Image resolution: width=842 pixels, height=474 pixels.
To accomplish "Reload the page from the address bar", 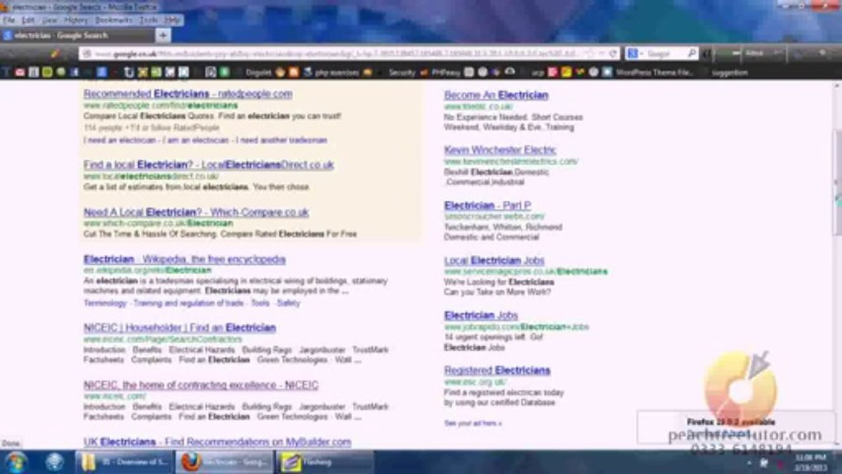I will click(613, 53).
